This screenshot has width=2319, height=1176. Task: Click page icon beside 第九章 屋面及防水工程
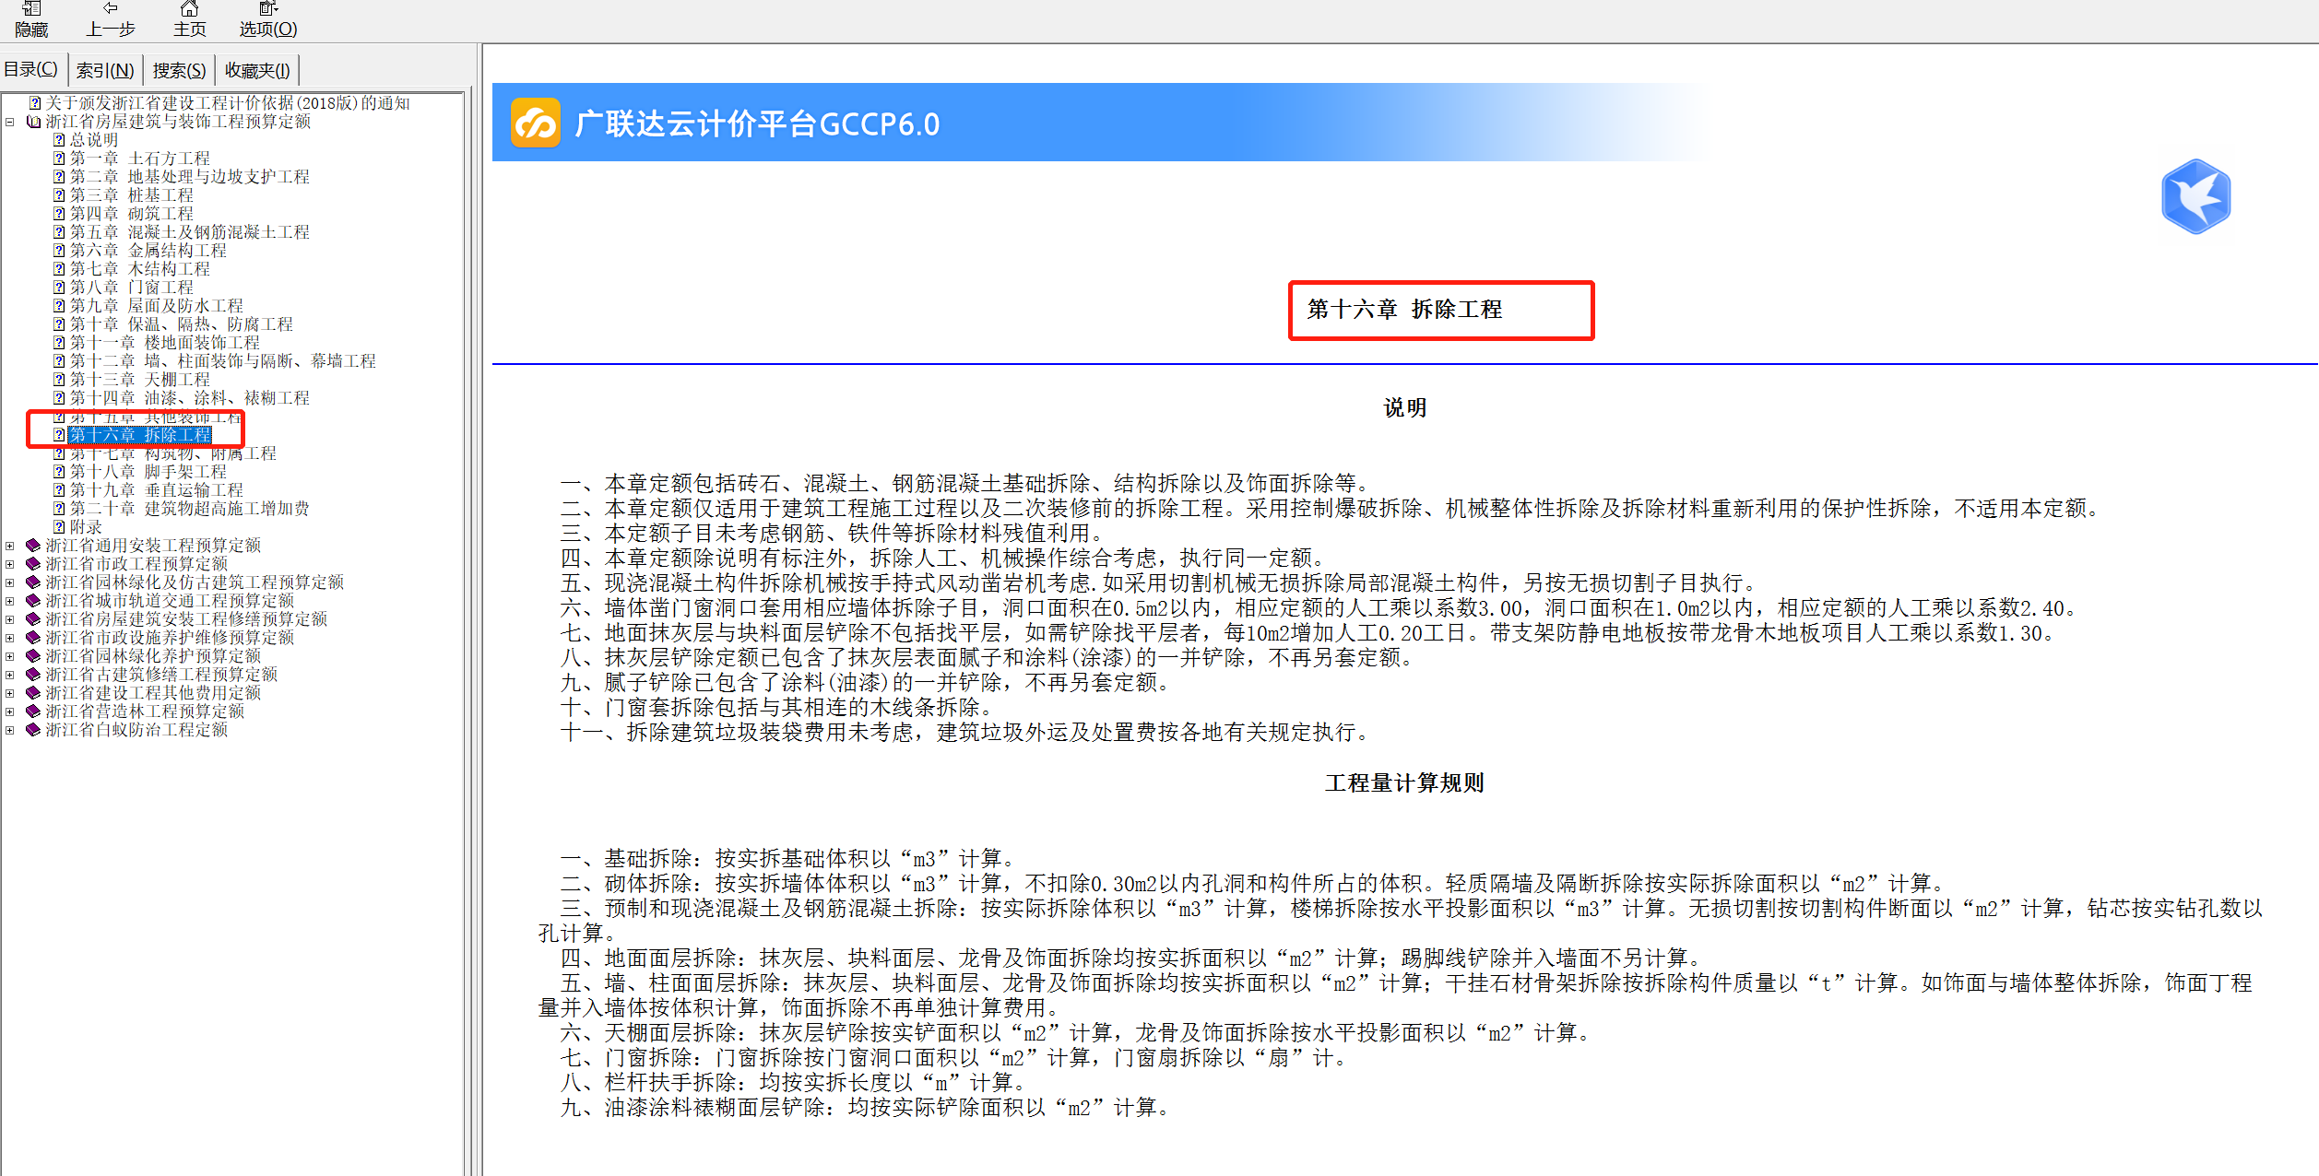click(x=59, y=306)
